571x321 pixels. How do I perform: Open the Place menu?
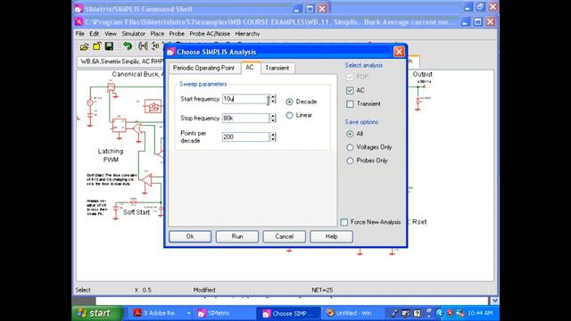point(157,34)
